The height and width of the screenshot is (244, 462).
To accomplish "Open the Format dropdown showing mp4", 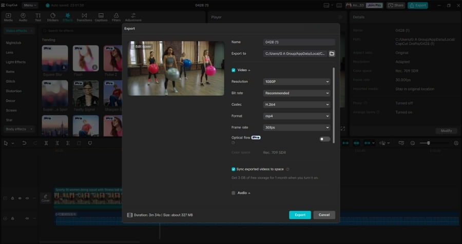I will (297, 116).
